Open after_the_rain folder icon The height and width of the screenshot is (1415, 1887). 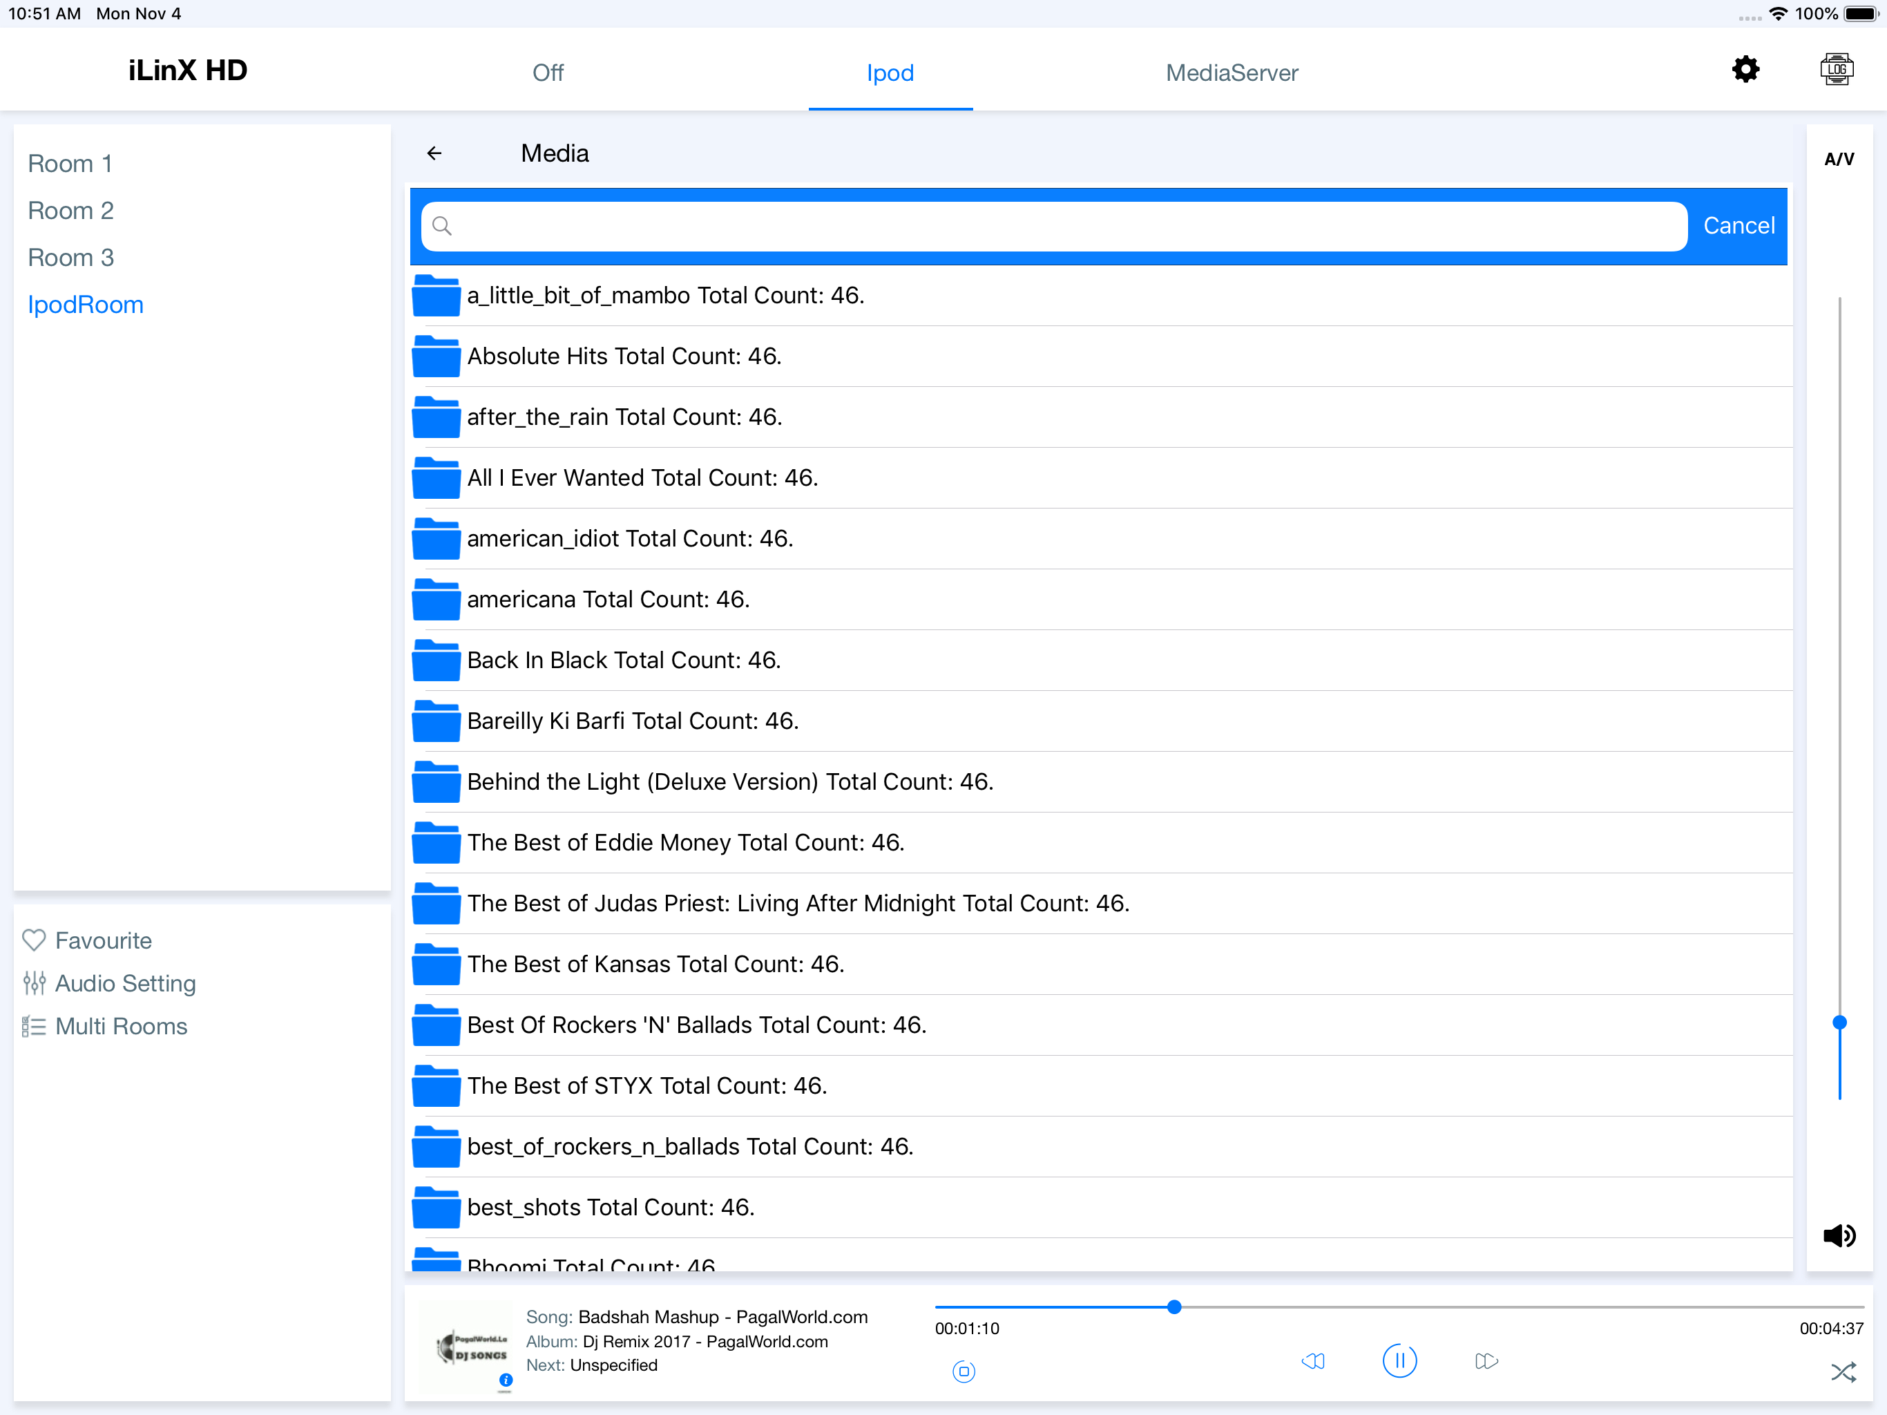[436, 417]
